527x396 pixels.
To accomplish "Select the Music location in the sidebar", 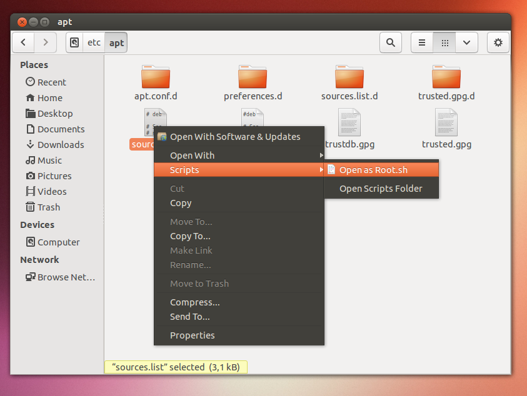I will [48, 160].
